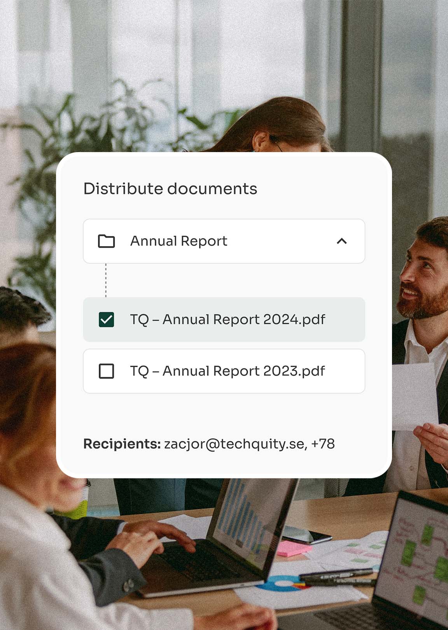This screenshot has height=630, width=448.
Task: Uncheck the Annual Report 2024.pdf checkbox
Action: tap(106, 320)
